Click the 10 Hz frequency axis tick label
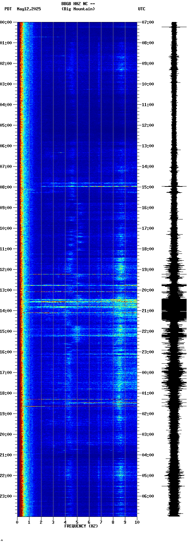 (x=137, y=522)
